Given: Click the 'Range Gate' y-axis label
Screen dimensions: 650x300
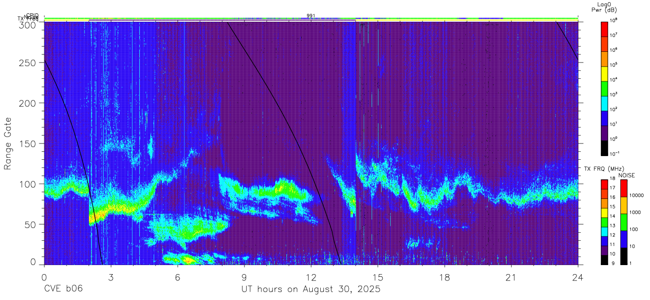Looking at the screenshot, I should (x=8, y=144).
